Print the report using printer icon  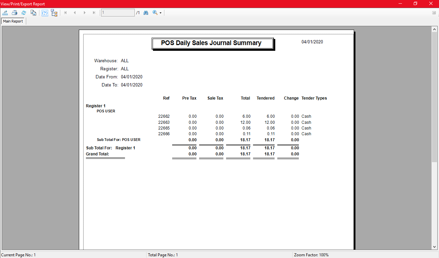coord(14,13)
